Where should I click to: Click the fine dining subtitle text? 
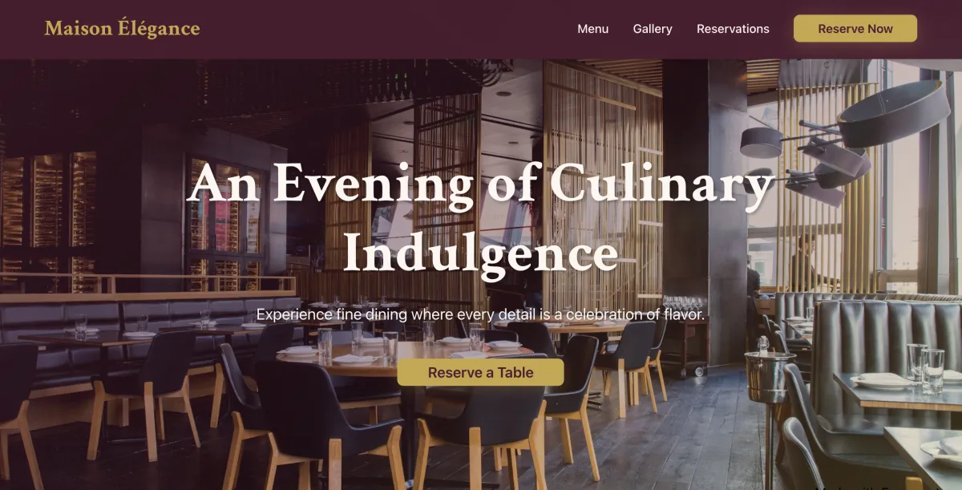[481, 314]
